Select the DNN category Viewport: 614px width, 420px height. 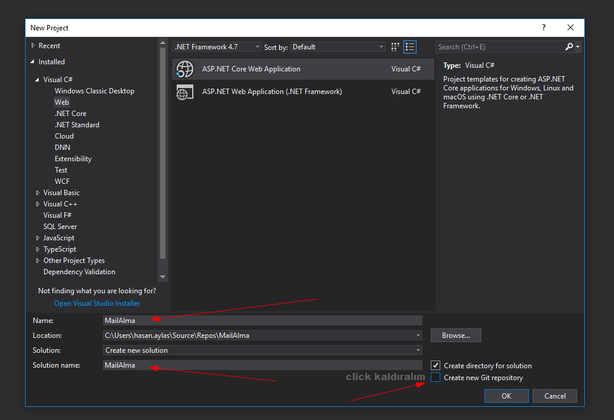pos(62,148)
